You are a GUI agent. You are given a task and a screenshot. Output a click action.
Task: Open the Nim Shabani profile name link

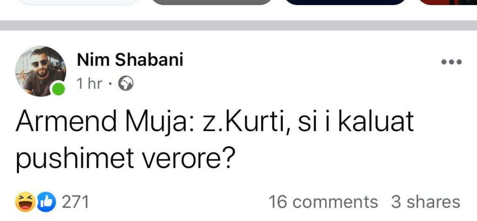[130, 60]
